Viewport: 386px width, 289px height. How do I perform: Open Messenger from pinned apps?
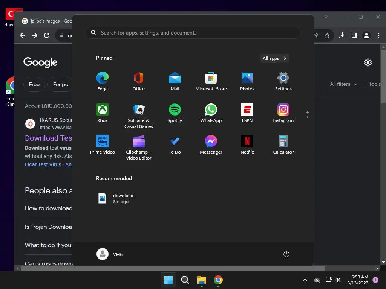[211, 145]
